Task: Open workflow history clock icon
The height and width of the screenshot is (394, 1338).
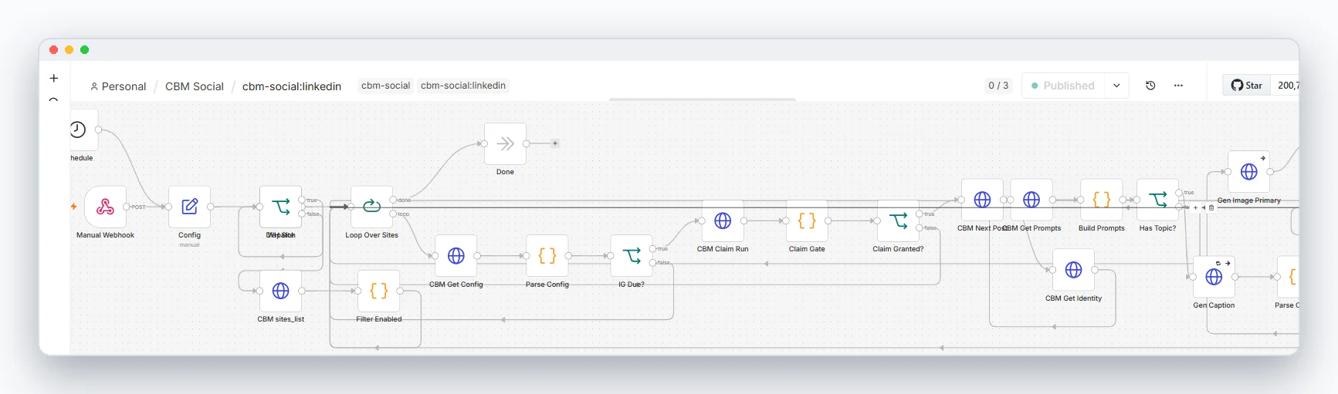Action: [1150, 86]
